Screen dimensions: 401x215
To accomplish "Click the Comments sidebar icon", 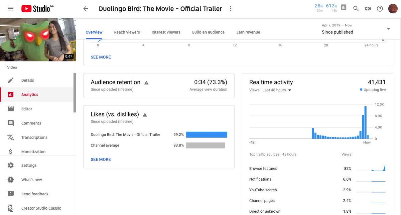I will tap(11, 123).
